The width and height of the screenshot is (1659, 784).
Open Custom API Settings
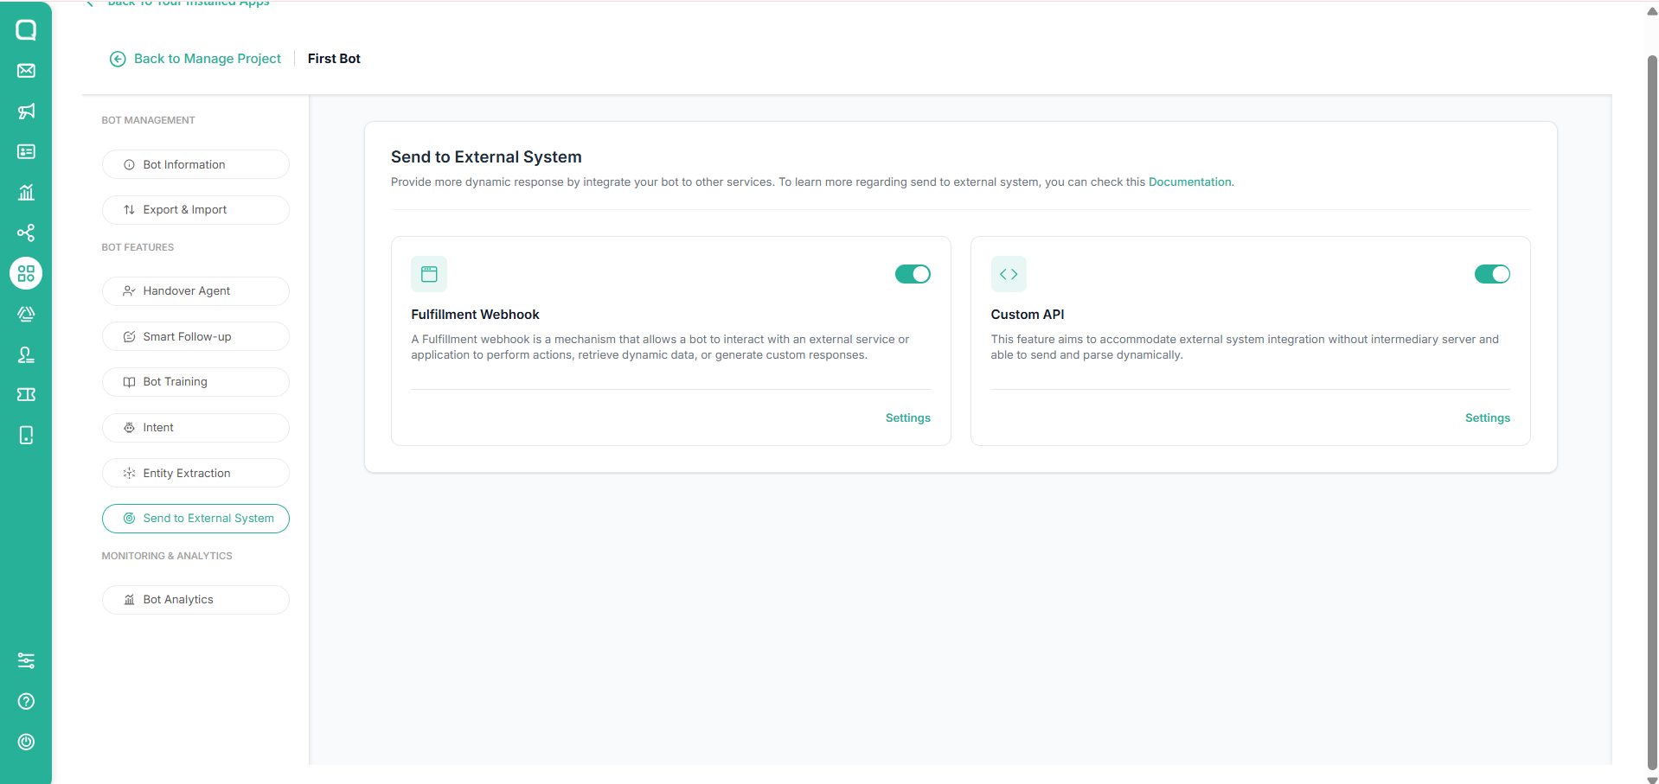click(1487, 417)
